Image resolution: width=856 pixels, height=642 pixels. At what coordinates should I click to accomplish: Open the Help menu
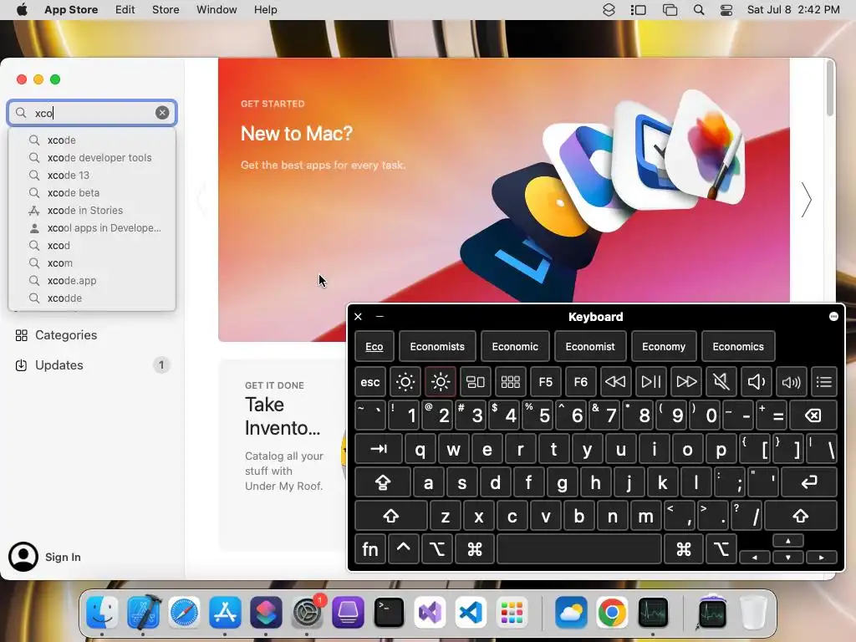(265, 10)
